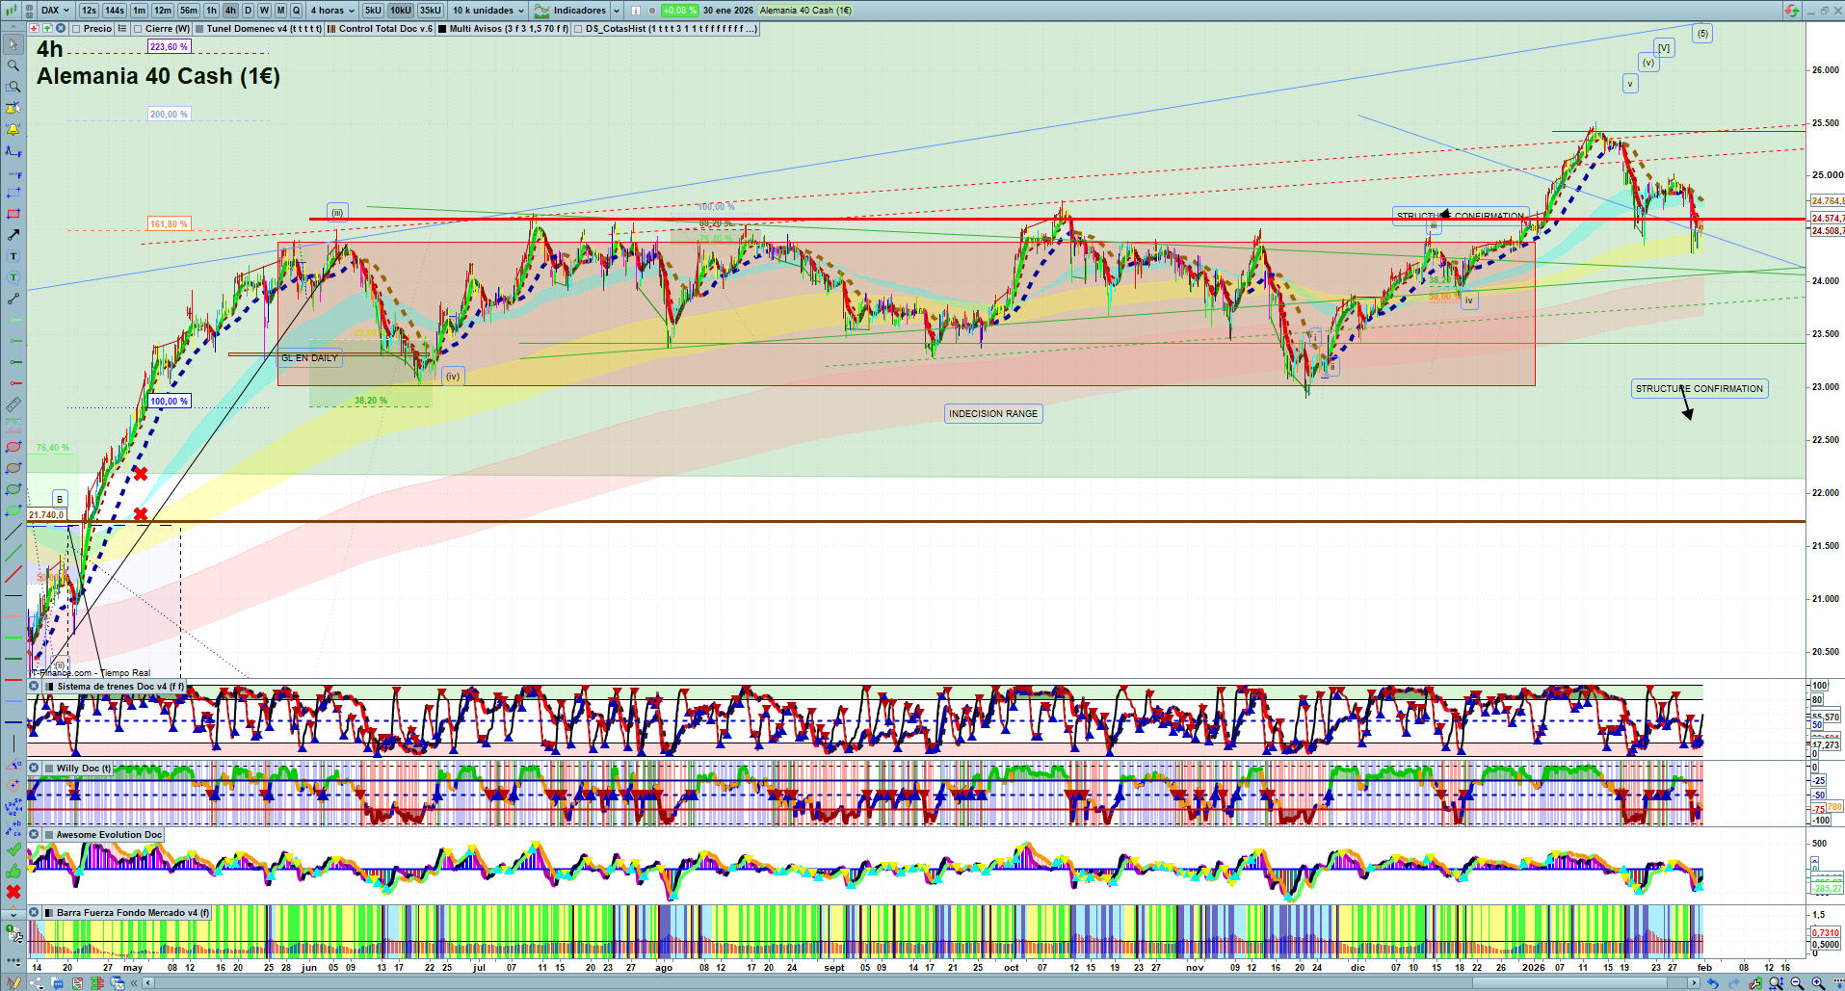1845x991 pixels.
Task: Select the black arrow drawing tool
Action: pos(13,235)
